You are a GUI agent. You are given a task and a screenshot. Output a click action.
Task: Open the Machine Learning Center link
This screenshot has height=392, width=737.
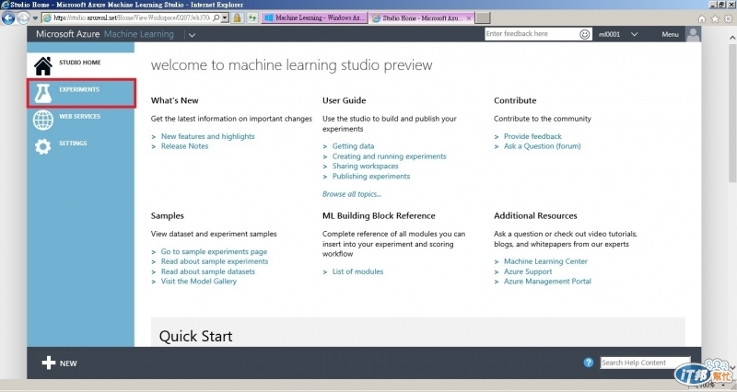[545, 261]
